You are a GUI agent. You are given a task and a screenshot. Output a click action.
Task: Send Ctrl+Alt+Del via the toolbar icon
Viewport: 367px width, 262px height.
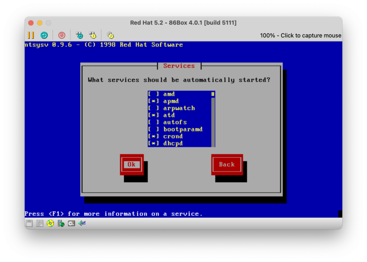pyautogui.click(x=80, y=35)
